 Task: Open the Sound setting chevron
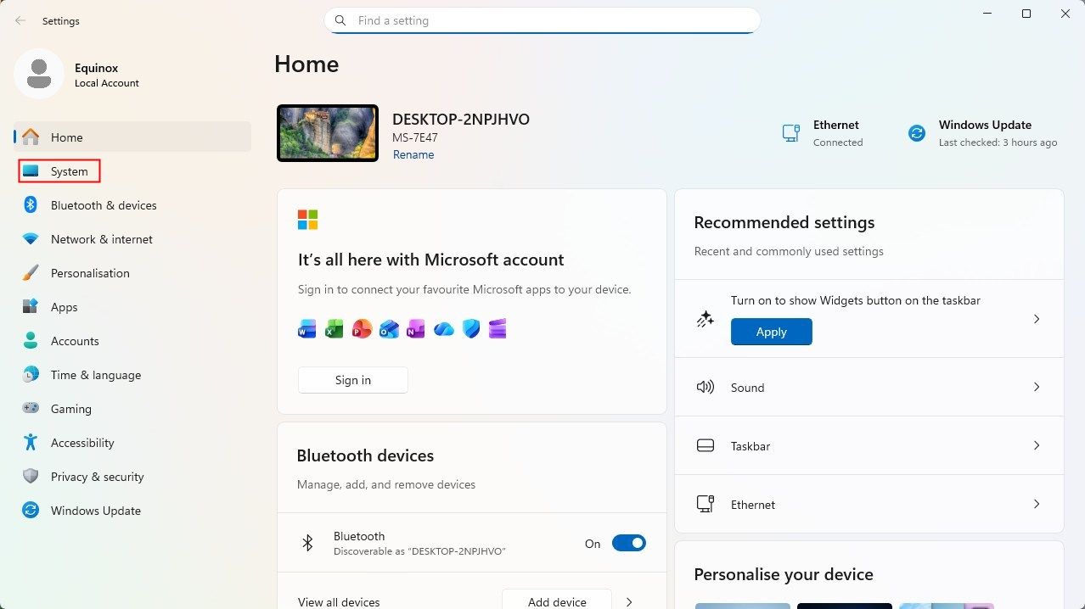tap(1037, 387)
